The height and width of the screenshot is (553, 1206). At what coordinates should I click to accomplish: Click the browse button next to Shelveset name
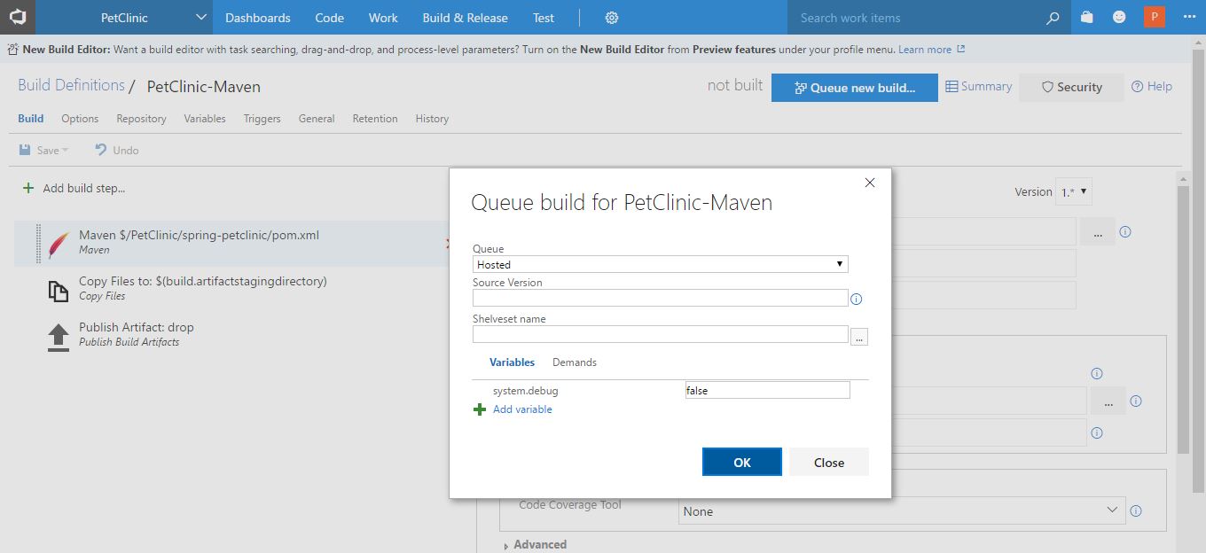(859, 337)
